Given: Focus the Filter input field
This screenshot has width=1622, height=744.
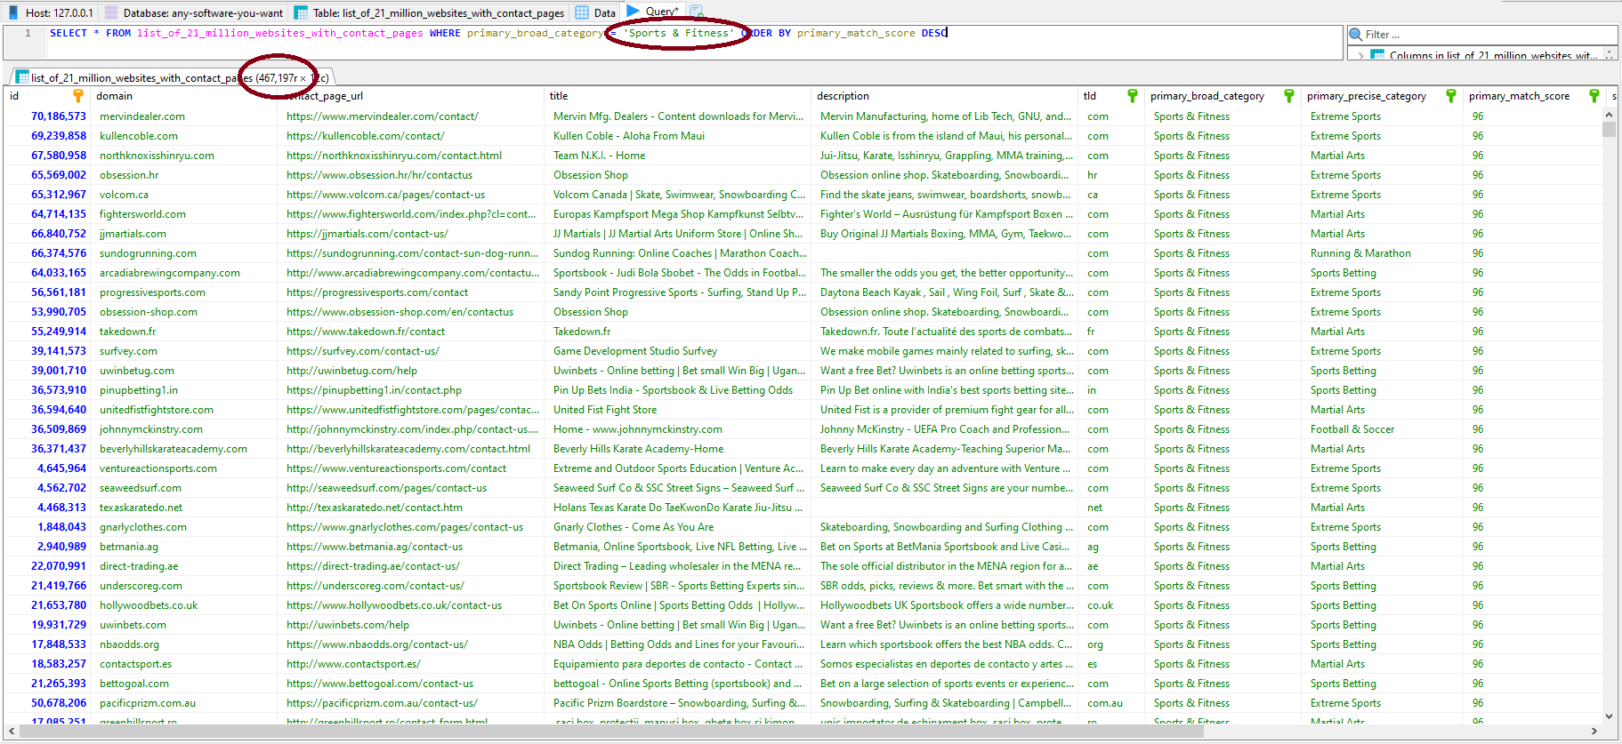Looking at the screenshot, I should tap(1482, 35).
